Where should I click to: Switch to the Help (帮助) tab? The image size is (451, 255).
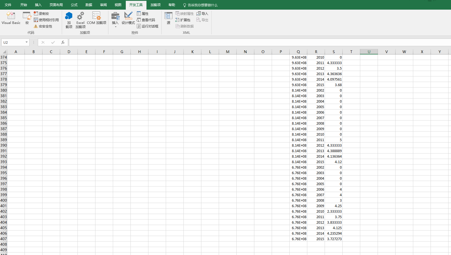[x=172, y=5]
